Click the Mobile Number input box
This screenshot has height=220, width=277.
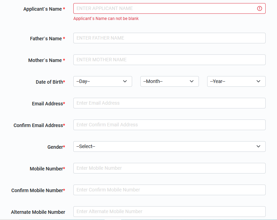[x=169, y=168]
